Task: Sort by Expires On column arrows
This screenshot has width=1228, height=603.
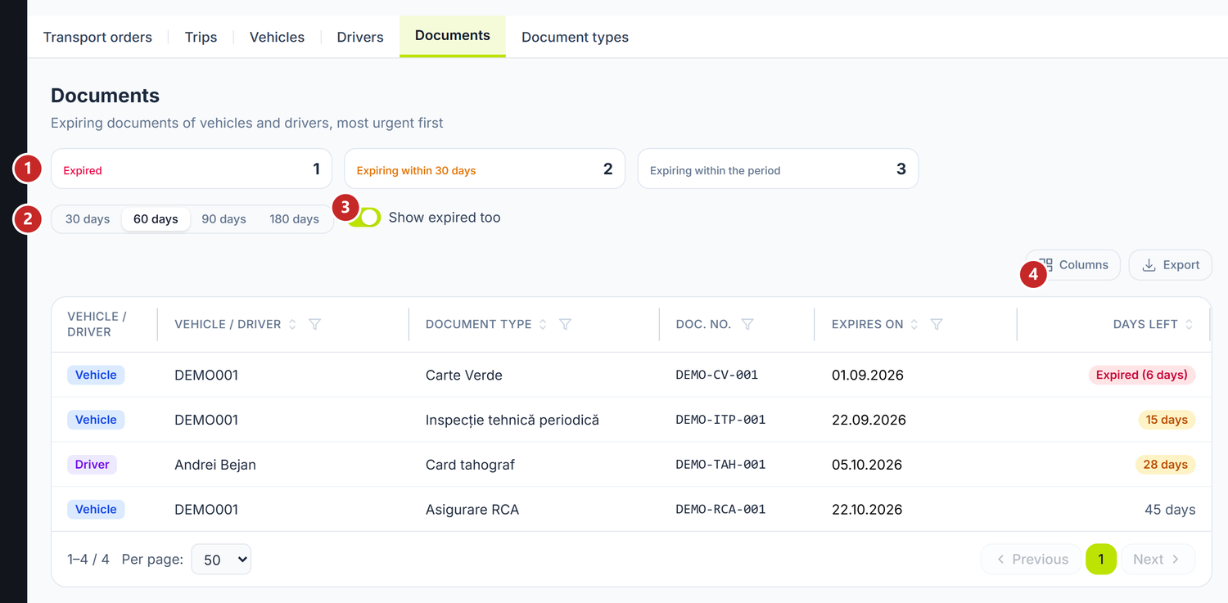Action: [914, 325]
